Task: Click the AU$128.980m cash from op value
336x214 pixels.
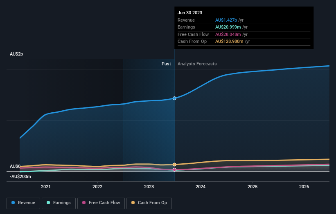Action: (229, 42)
